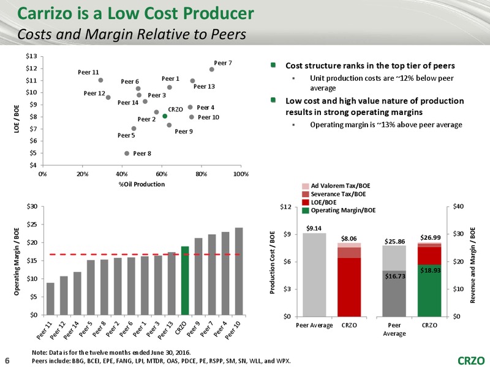This screenshot has width=490, height=367.
Task: Click the 'Peer 2' scatter label
Action: [146, 119]
